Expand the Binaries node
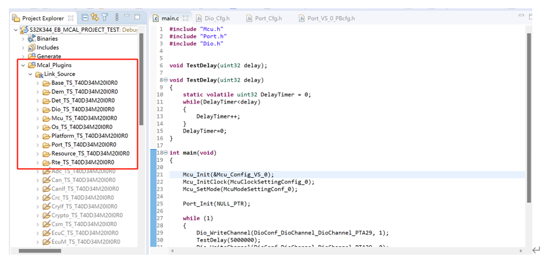This screenshot has height=263, width=544. tap(23, 39)
